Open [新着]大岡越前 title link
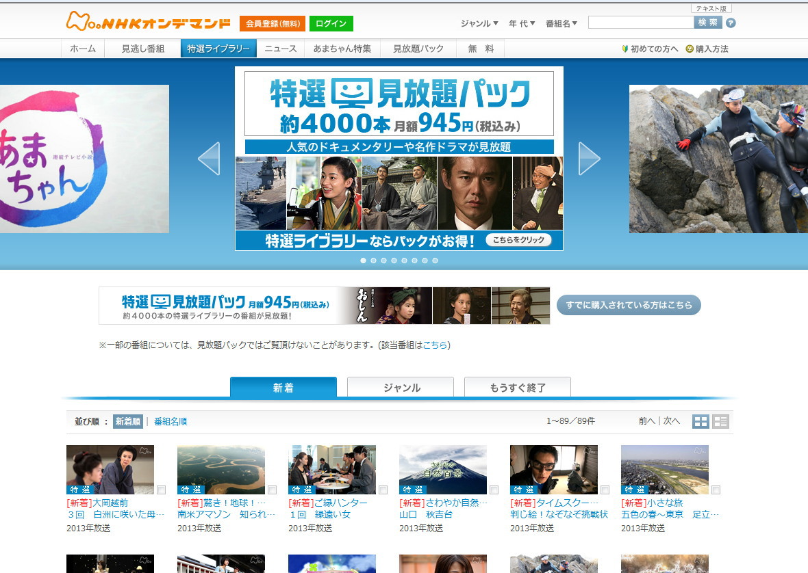The image size is (808, 573). coord(97,503)
